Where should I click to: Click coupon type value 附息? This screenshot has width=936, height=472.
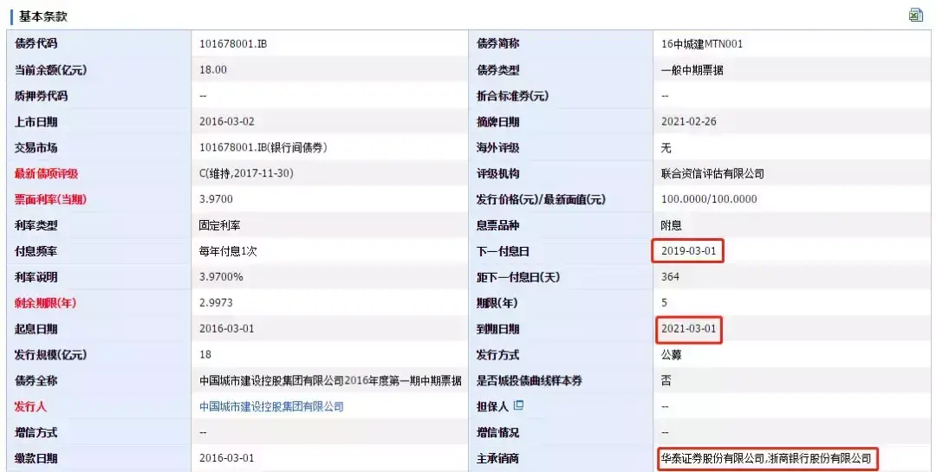(672, 225)
